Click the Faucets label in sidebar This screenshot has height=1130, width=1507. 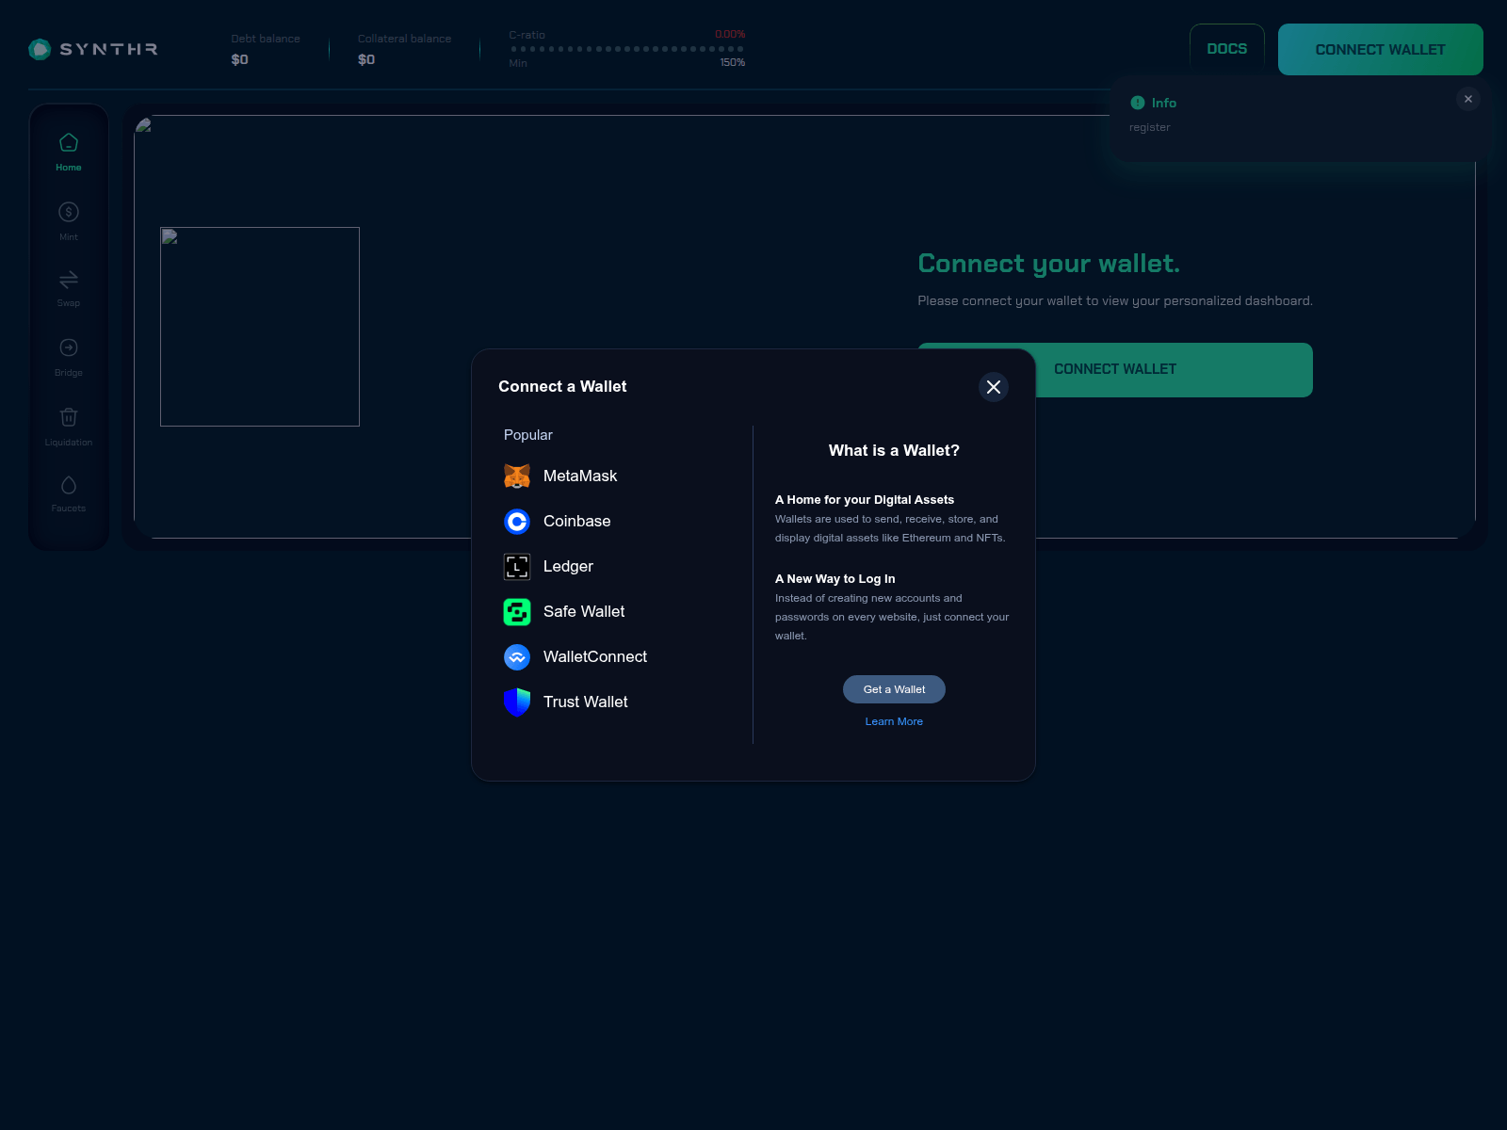[69, 508]
